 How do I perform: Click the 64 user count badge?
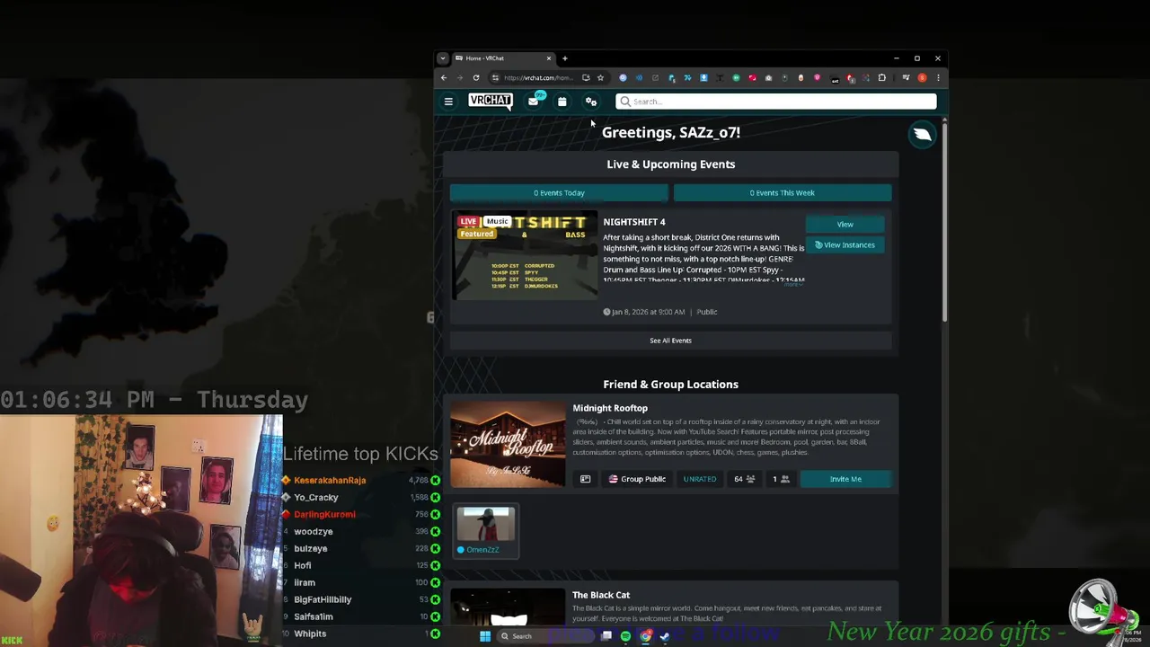(x=744, y=479)
